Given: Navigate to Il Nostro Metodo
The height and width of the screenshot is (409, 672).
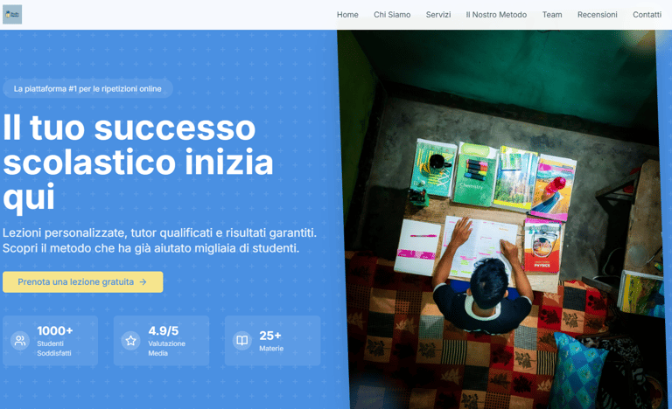Looking at the screenshot, I should pos(496,15).
